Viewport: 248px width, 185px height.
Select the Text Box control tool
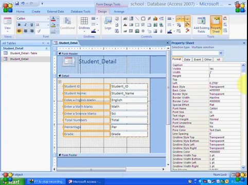point(125,18)
